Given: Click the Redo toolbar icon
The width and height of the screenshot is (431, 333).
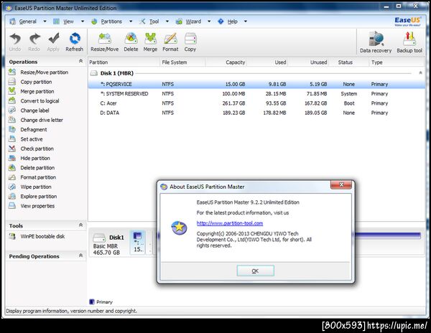Looking at the screenshot, I should click(34, 42).
